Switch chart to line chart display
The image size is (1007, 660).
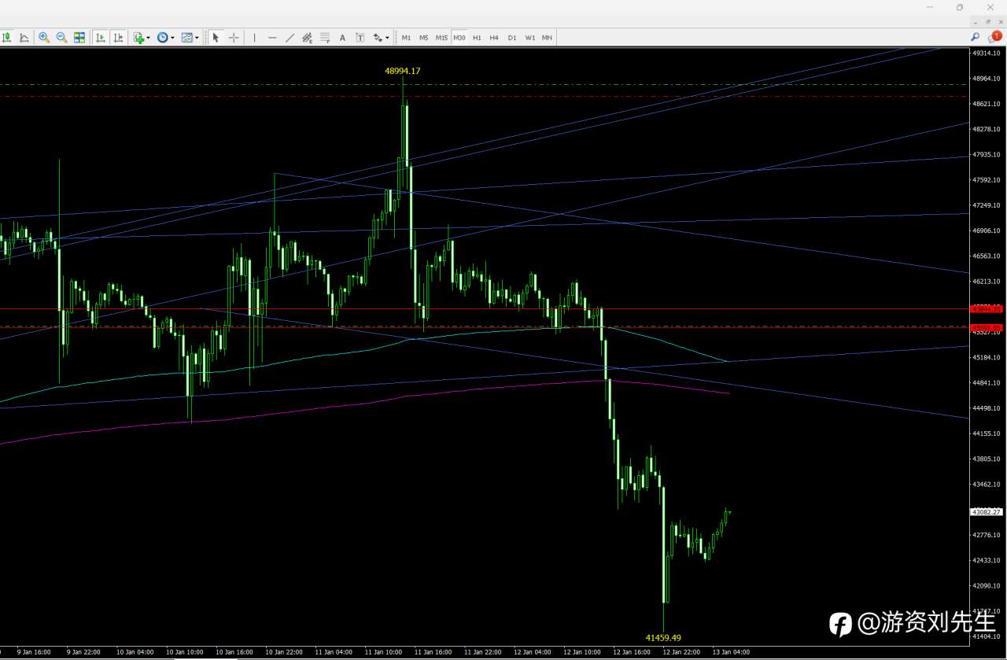(x=24, y=37)
